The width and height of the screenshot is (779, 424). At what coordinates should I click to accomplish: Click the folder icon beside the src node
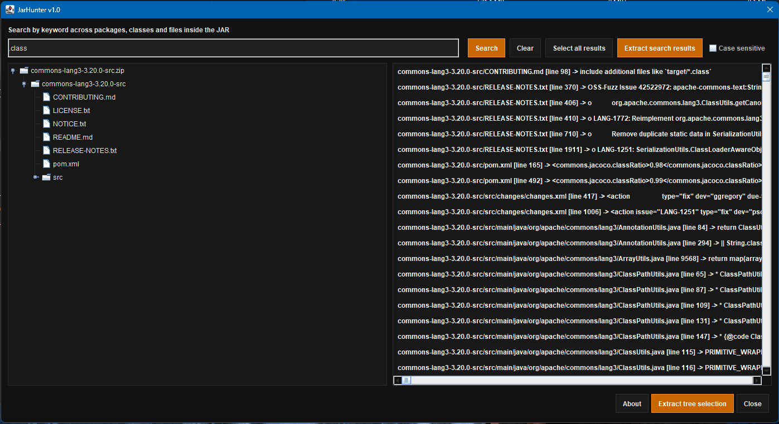[46, 176]
